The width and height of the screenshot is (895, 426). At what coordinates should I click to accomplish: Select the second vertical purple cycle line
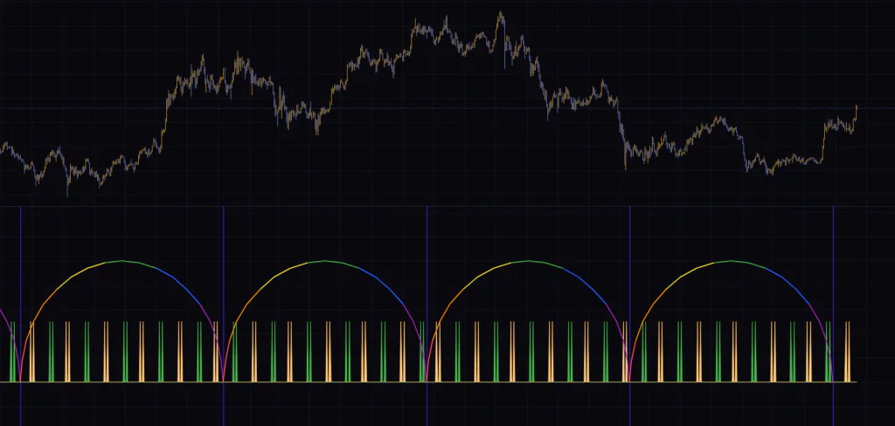tap(224, 316)
